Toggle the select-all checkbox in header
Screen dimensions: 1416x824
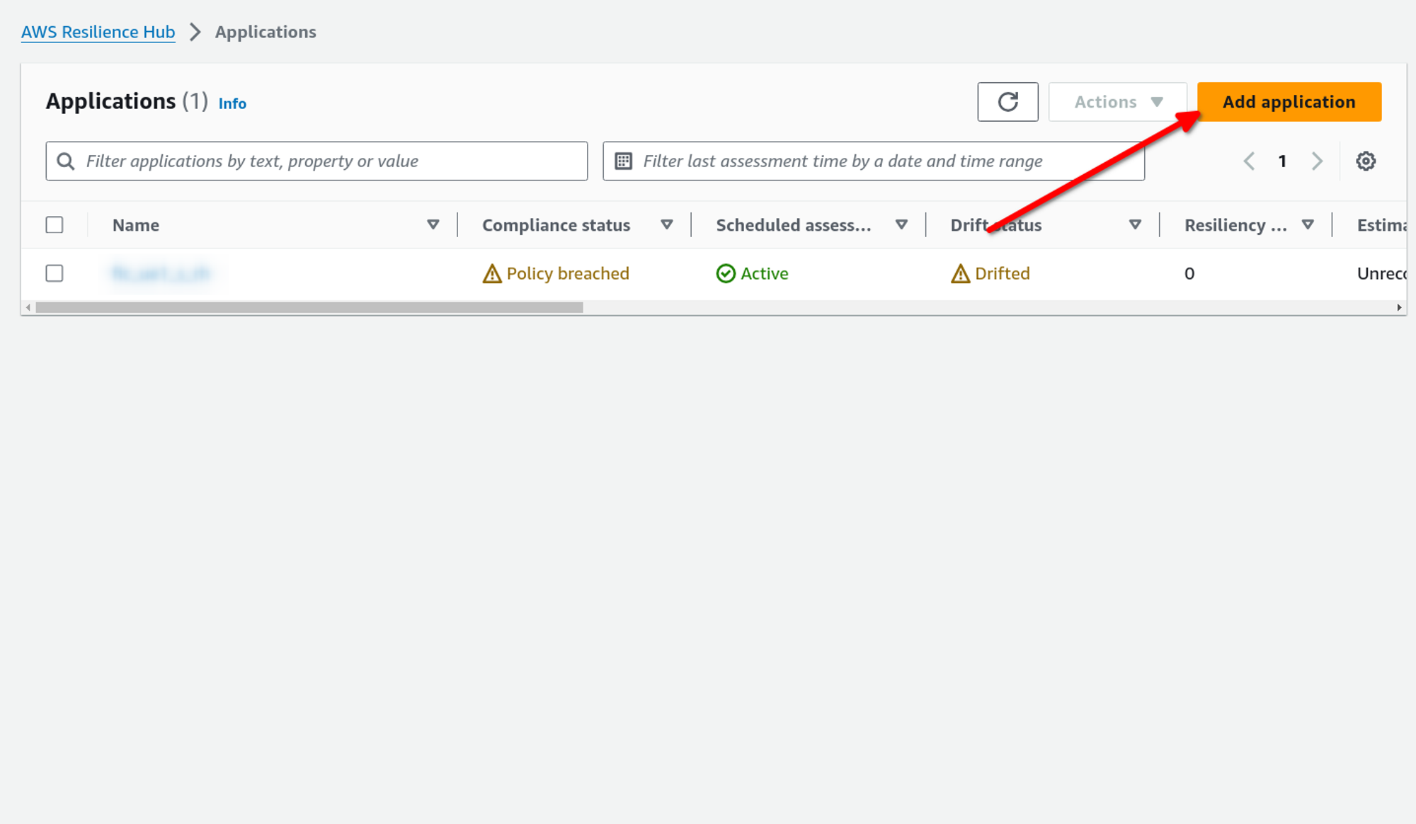(x=55, y=225)
